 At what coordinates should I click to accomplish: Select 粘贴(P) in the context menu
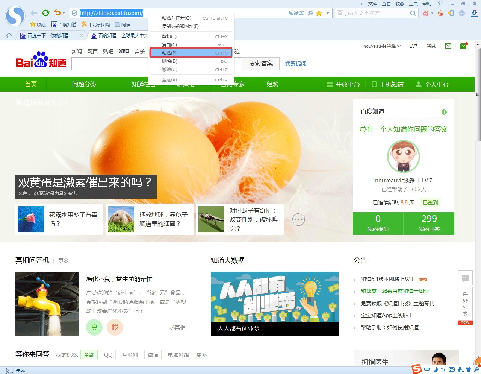pos(191,53)
